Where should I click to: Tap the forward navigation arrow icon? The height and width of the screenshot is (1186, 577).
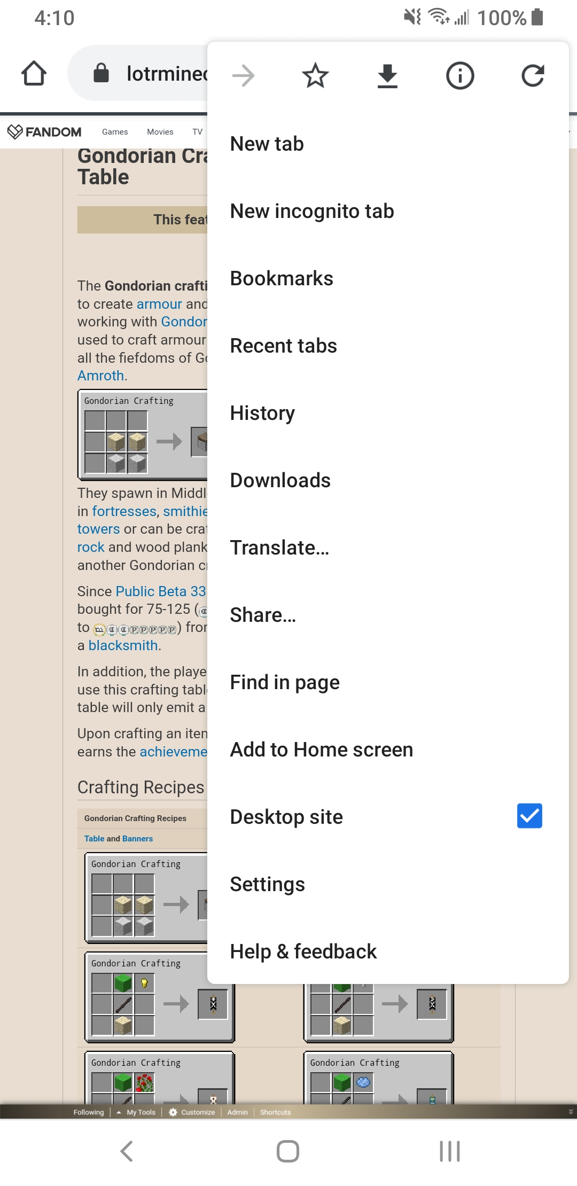point(243,75)
